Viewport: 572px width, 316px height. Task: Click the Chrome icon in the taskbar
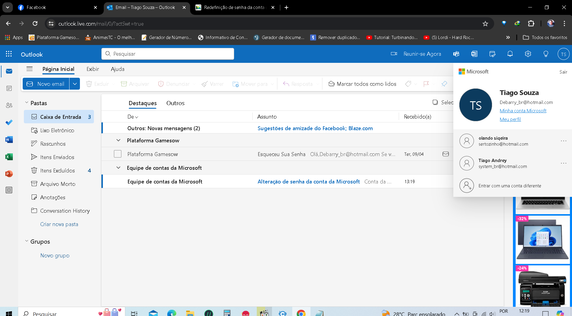point(301,313)
